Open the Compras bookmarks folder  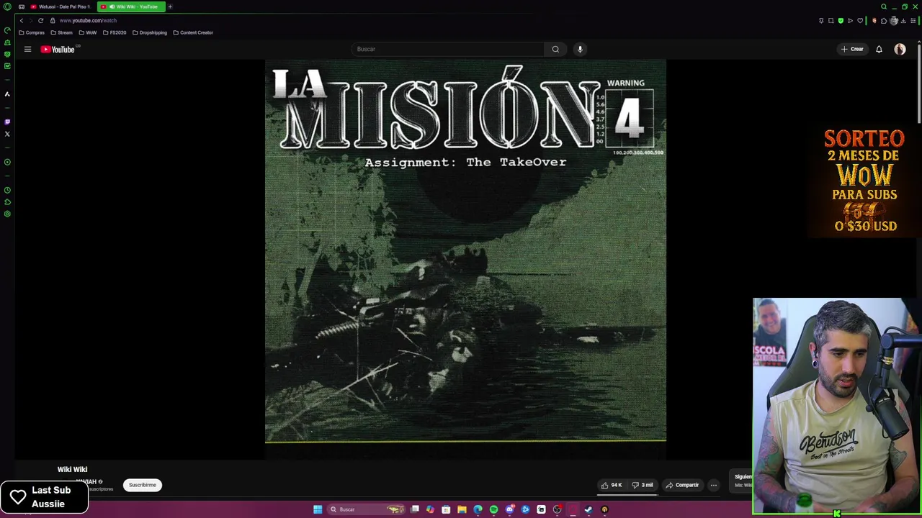coord(32,32)
